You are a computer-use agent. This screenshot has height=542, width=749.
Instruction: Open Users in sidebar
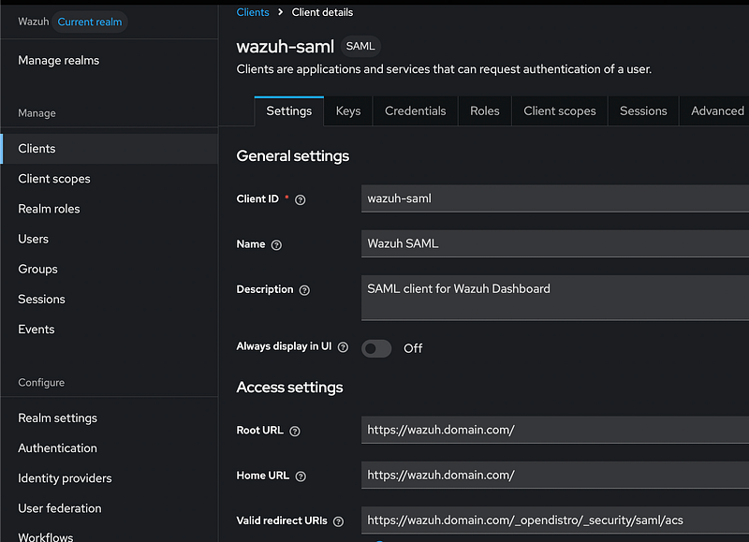pyautogui.click(x=109, y=240)
